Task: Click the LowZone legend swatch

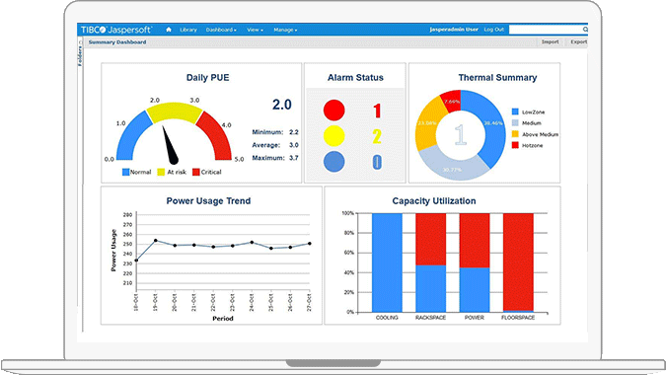Action: (515, 112)
